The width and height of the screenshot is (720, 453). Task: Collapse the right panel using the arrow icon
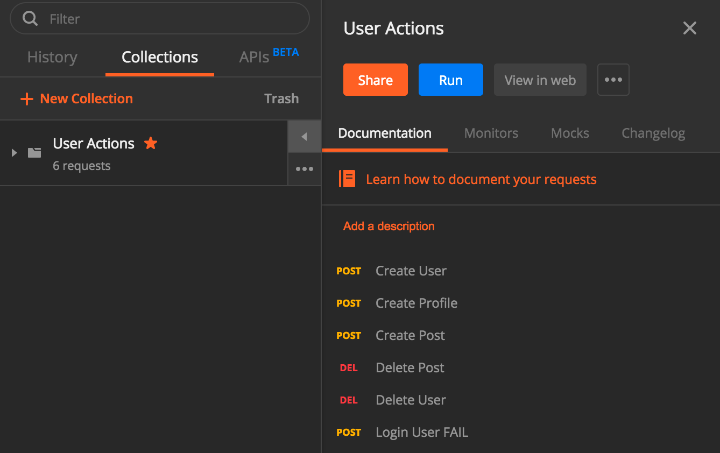point(304,136)
